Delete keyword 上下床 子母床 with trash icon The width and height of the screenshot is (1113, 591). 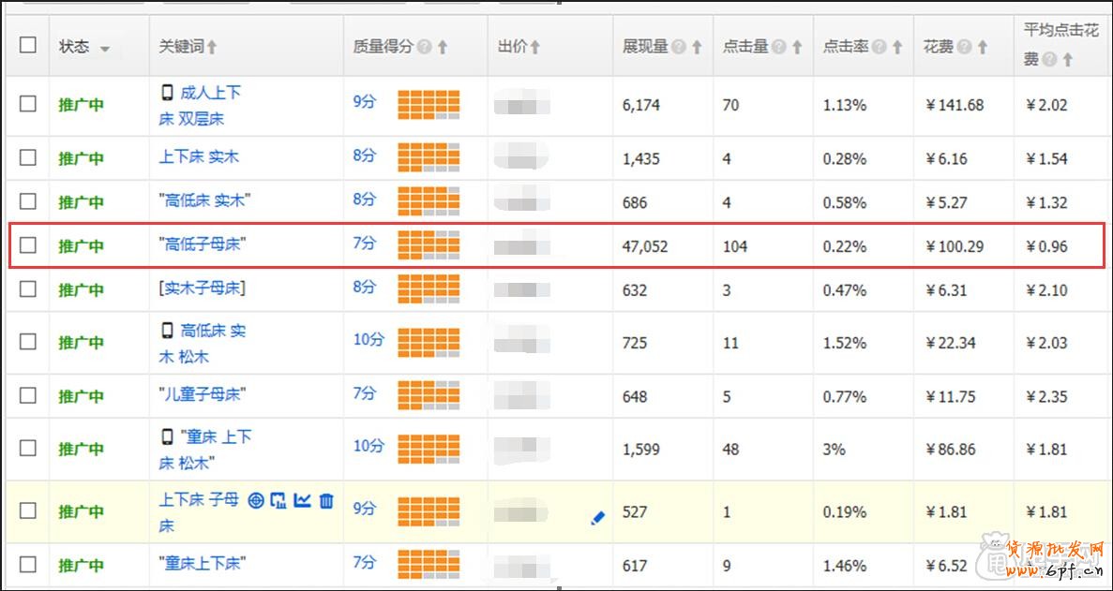click(326, 501)
